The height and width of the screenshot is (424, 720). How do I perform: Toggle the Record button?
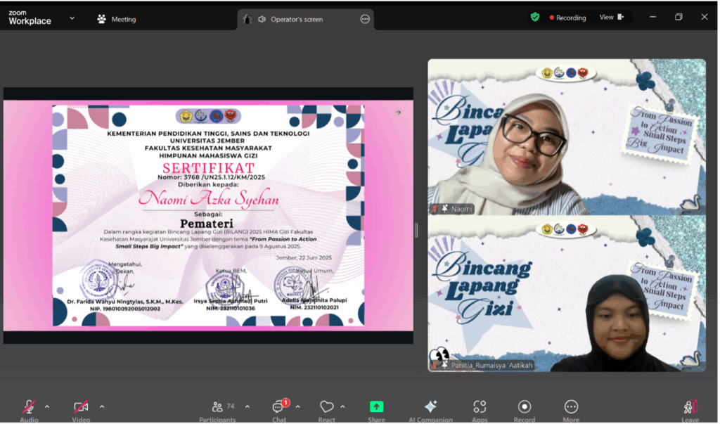(x=525, y=407)
